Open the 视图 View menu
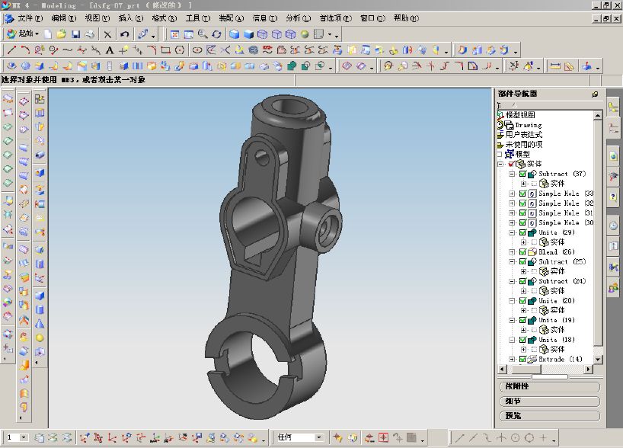Image resolution: width=623 pixels, height=448 pixels. pos(97,18)
